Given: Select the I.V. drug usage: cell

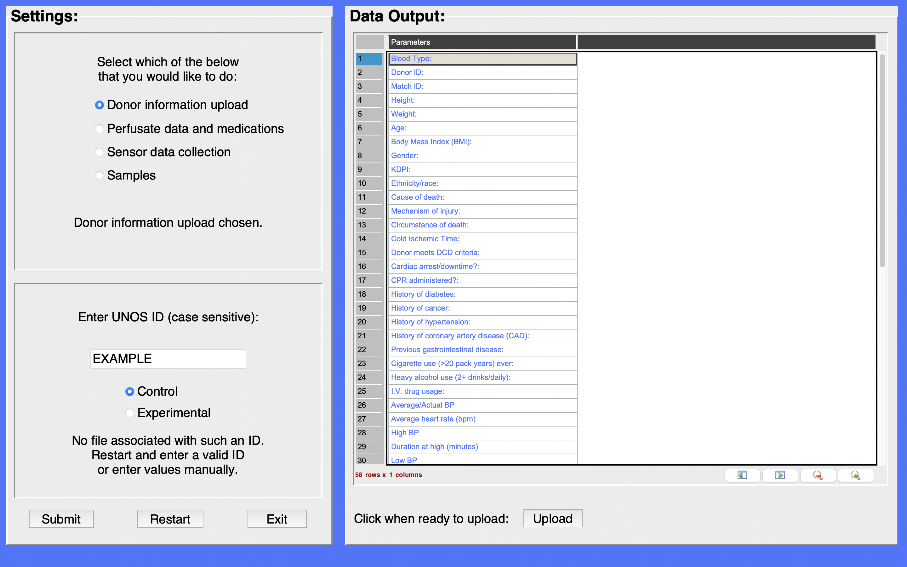Looking at the screenshot, I should click(483, 392).
